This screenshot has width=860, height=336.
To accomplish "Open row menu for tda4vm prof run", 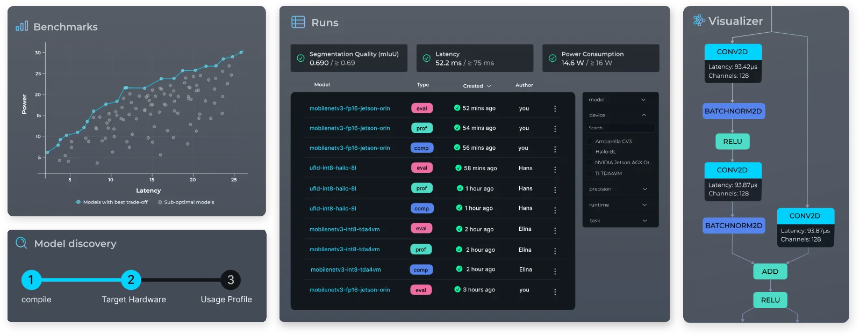I will 555,251.
